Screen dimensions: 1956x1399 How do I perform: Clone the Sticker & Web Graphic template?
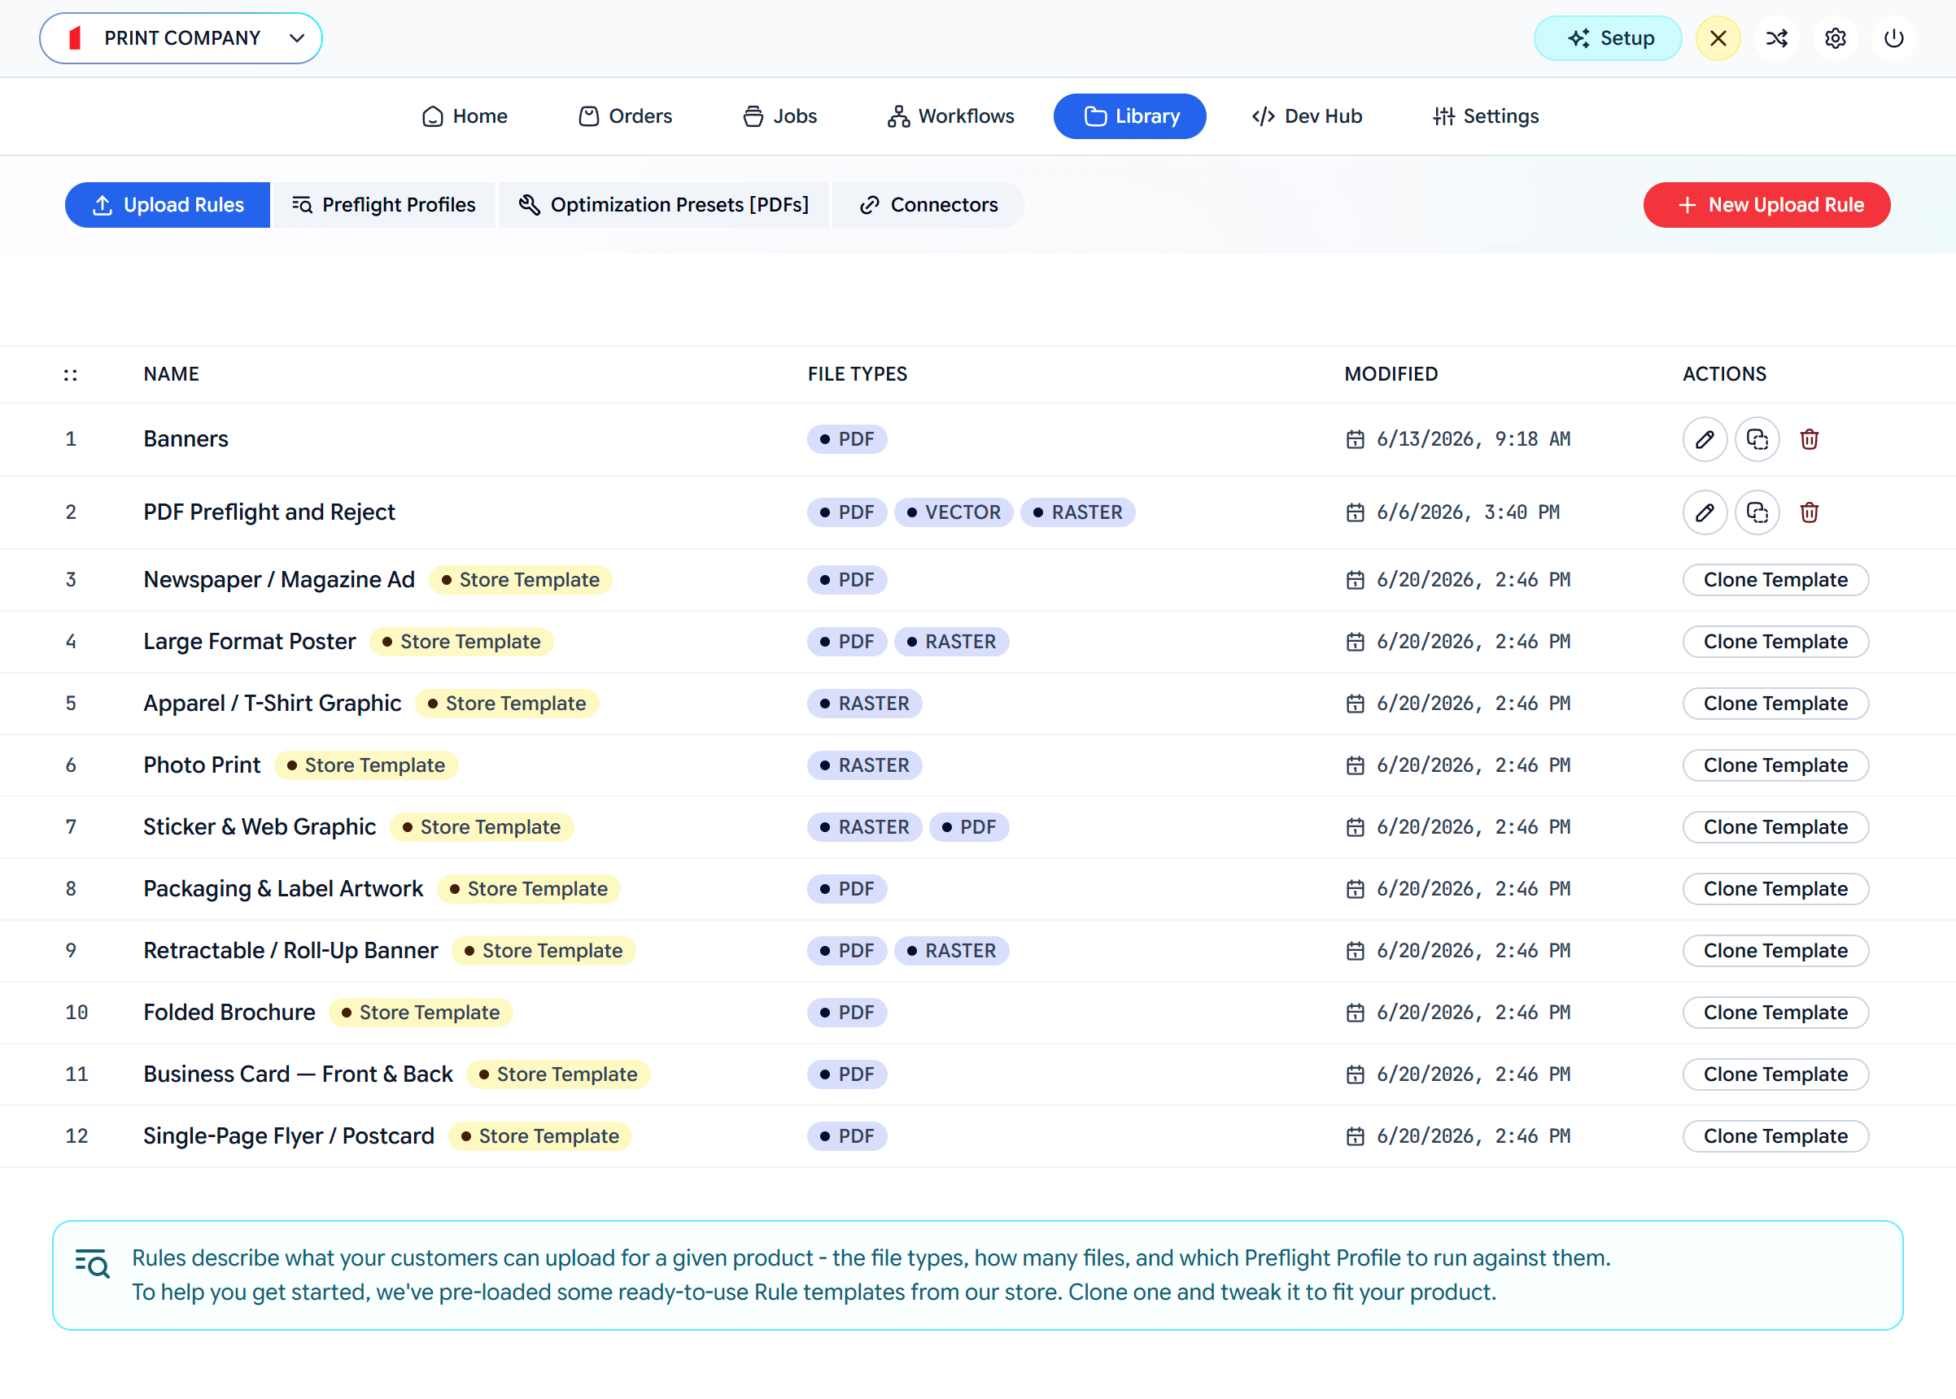pos(1775,827)
